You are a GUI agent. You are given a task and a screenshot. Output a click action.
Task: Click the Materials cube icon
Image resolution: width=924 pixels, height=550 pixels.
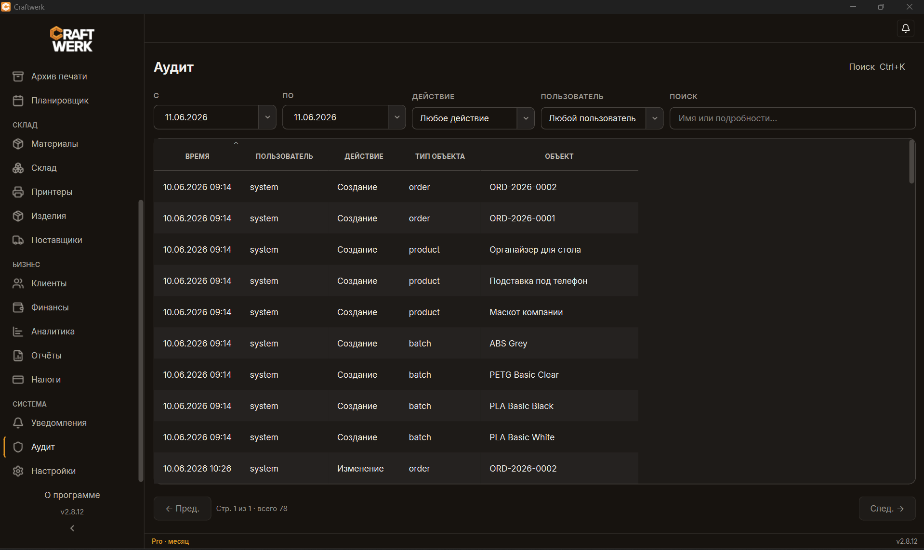click(x=18, y=144)
